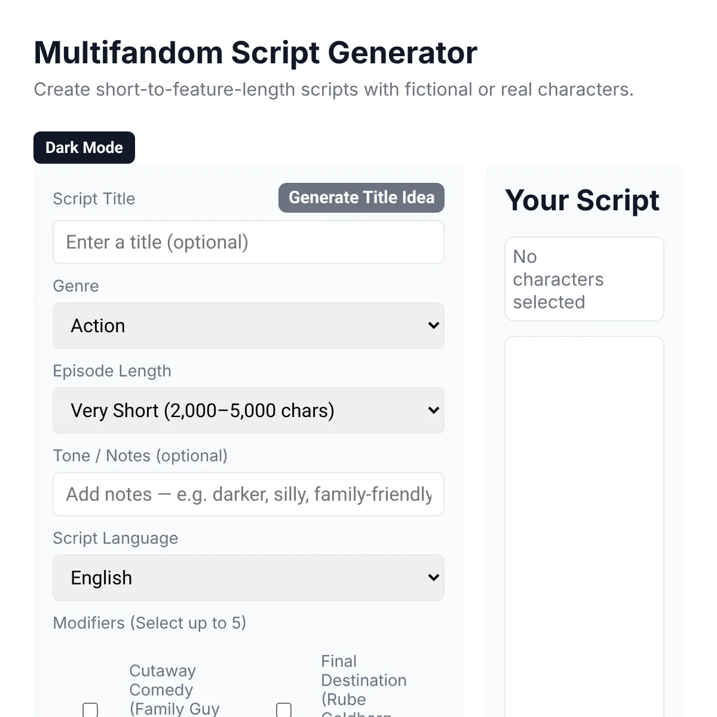Screen dimensions: 717x717
Task: Open the Genre dropdown showing Action
Action: [249, 326]
